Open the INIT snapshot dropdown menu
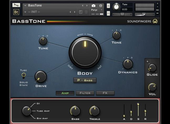Image resolution: width=170 pixels, height=124 pixels. [x=25, y=12]
